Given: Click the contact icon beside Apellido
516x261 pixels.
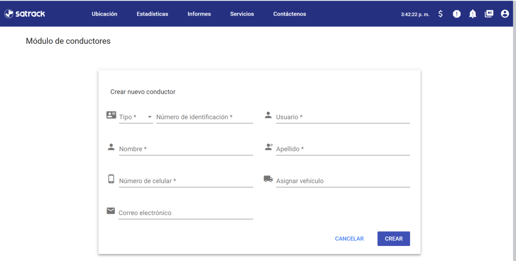Looking at the screenshot, I should [x=269, y=147].
